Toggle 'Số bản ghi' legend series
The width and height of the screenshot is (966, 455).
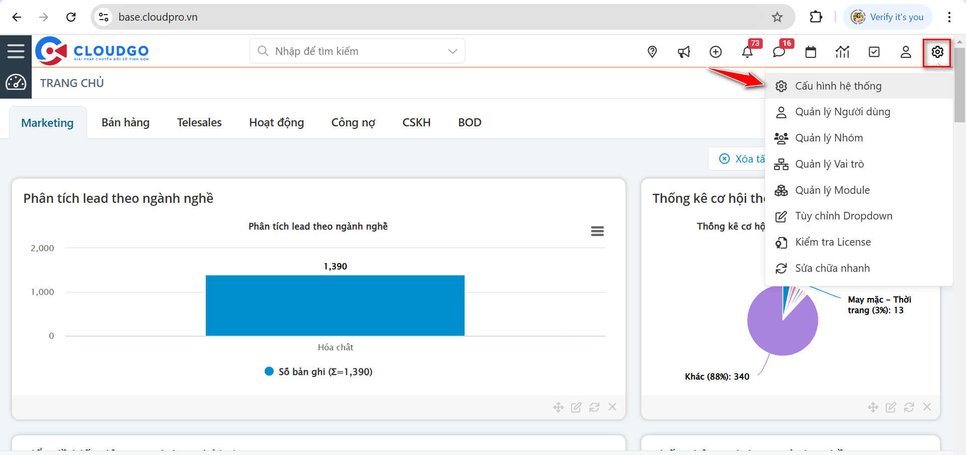[x=318, y=371]
